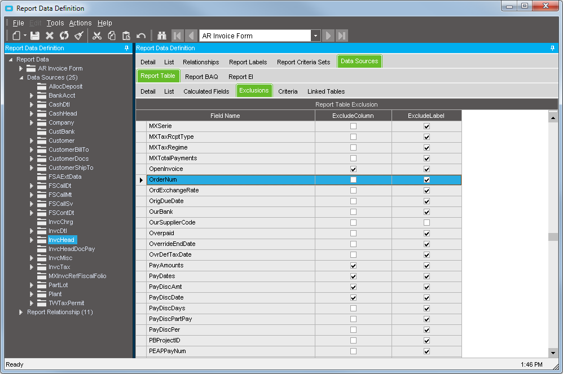The height and width of the screenshot is (374, 563).
Task: Select the AllocDeposit tree item
Action: click(x=65, y=86)
